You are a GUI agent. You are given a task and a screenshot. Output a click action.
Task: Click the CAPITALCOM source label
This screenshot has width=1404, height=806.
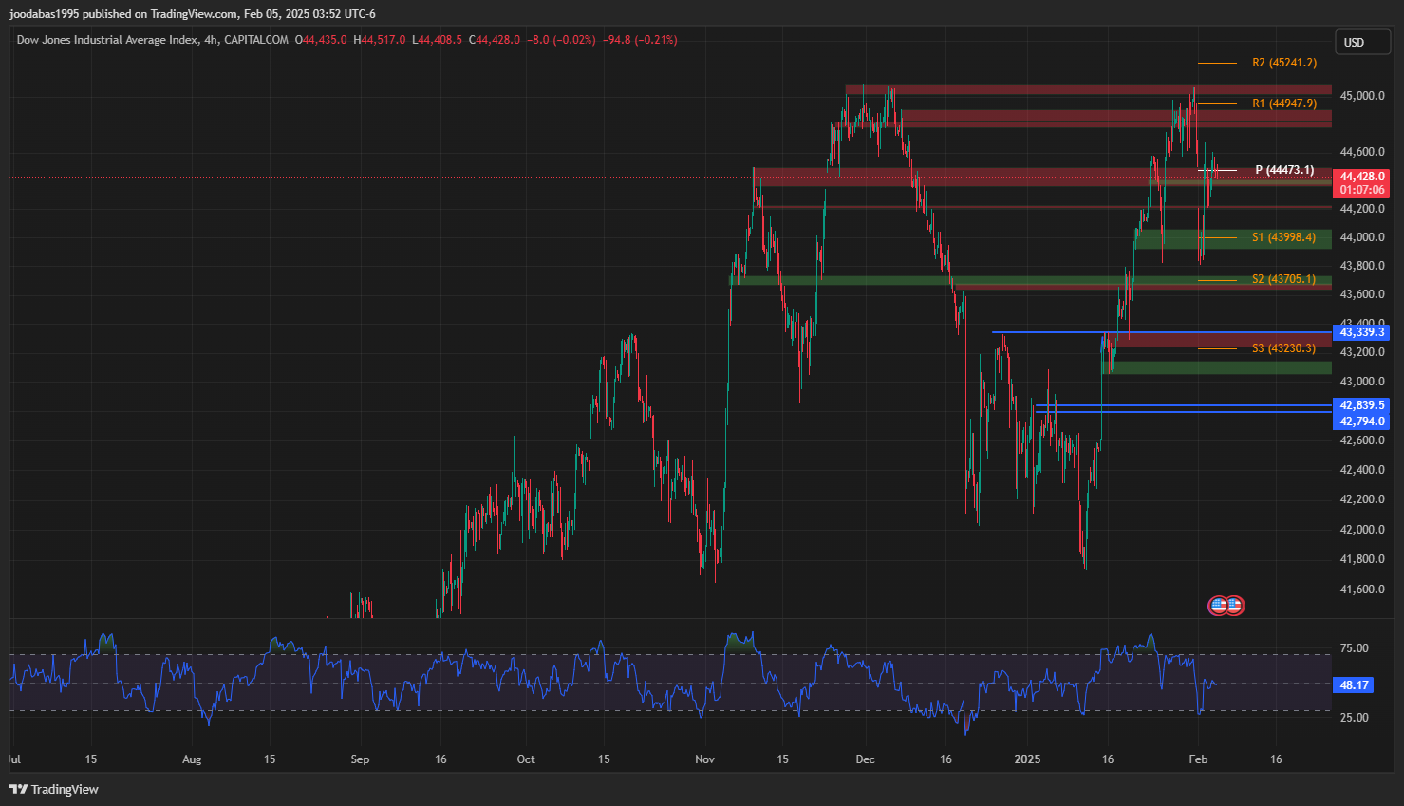point(256,40)
